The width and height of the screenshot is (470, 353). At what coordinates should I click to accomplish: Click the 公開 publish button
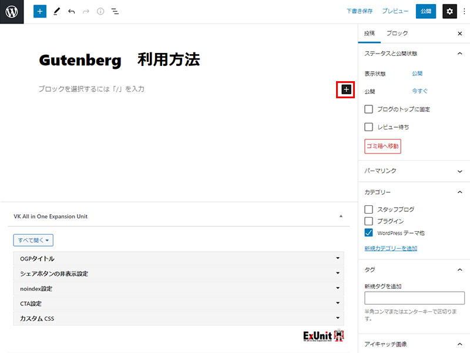click(426, 11)
